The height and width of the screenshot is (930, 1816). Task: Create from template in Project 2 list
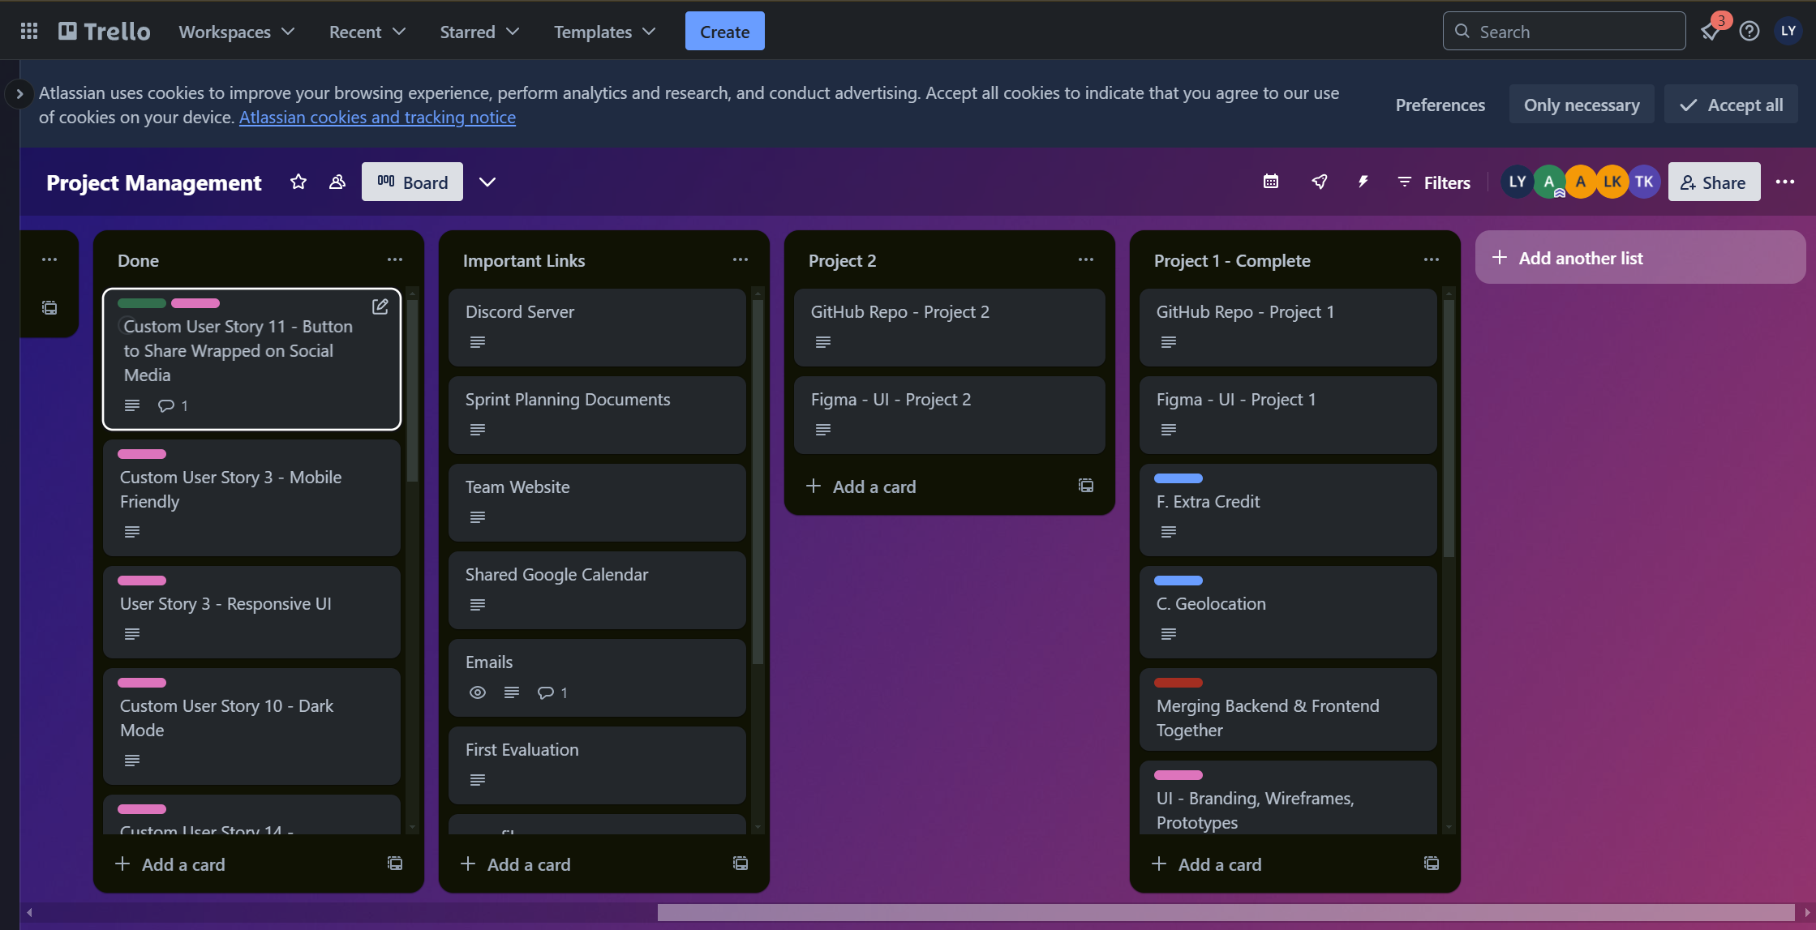pos(1085,486)
